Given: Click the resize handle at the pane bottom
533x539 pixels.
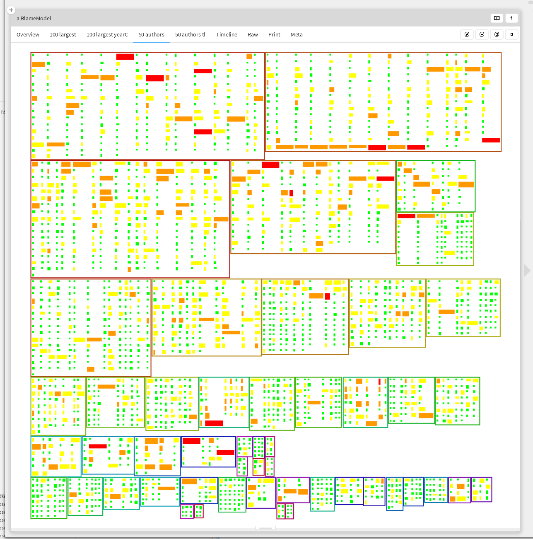Looking at the screenshot, I should [x=265, y=528].
